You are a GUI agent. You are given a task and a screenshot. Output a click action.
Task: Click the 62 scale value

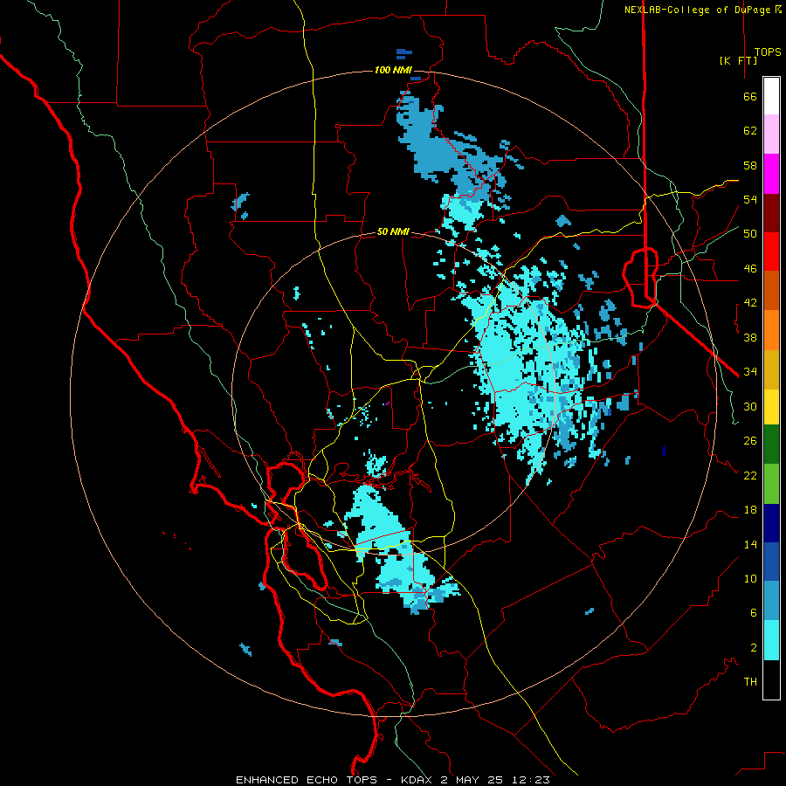click(750, 131)
